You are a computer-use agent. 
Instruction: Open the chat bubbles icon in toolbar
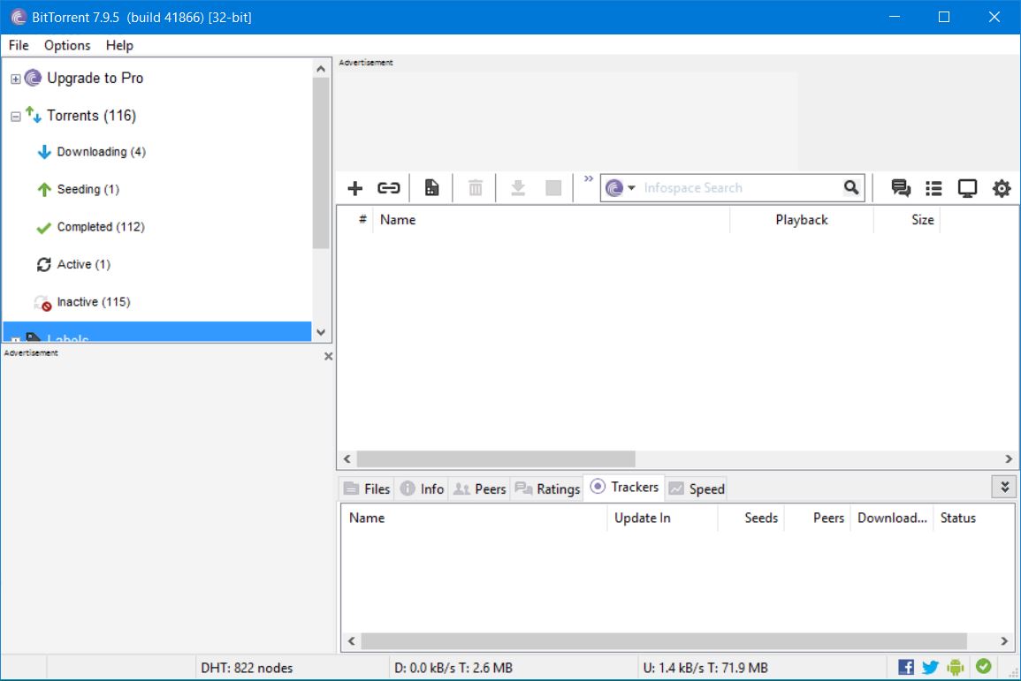click(x=901, y=188)
